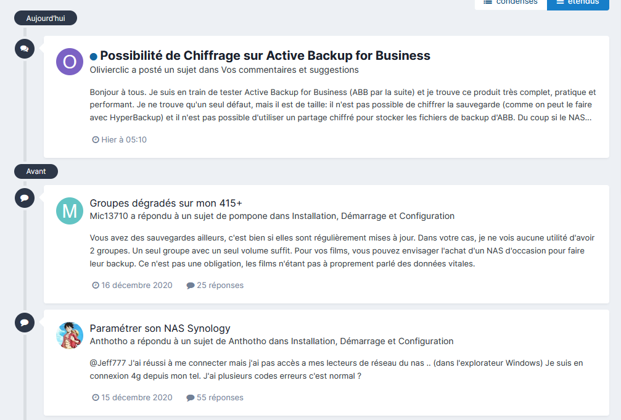Image resolution: width=621 pixels, height=420 pixels.
Task: Click the 16 décembre 2020 timestamp
Action: (137, 286)
